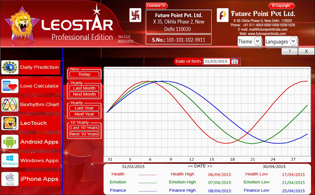The width and height of the screenshot is (315, 195).
Task: Click the Emotion High date 07/04/2015
Action: [220, 183]
